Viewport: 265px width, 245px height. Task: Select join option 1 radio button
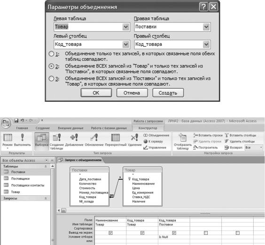(x=51, y=54)
